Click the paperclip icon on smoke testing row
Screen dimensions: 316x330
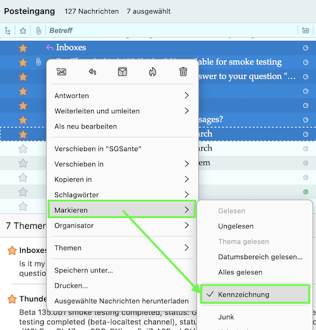click(39, 62)
